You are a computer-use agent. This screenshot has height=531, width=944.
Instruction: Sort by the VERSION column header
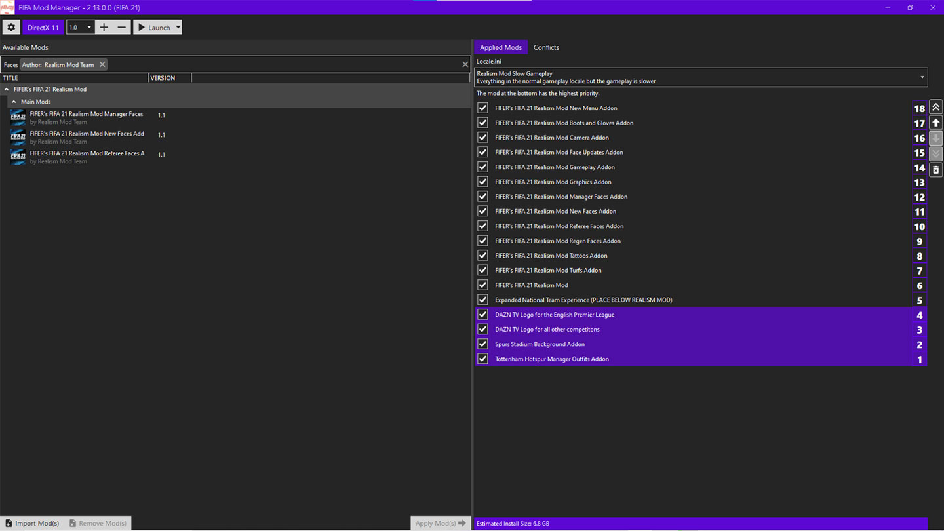tap(170, 77)
